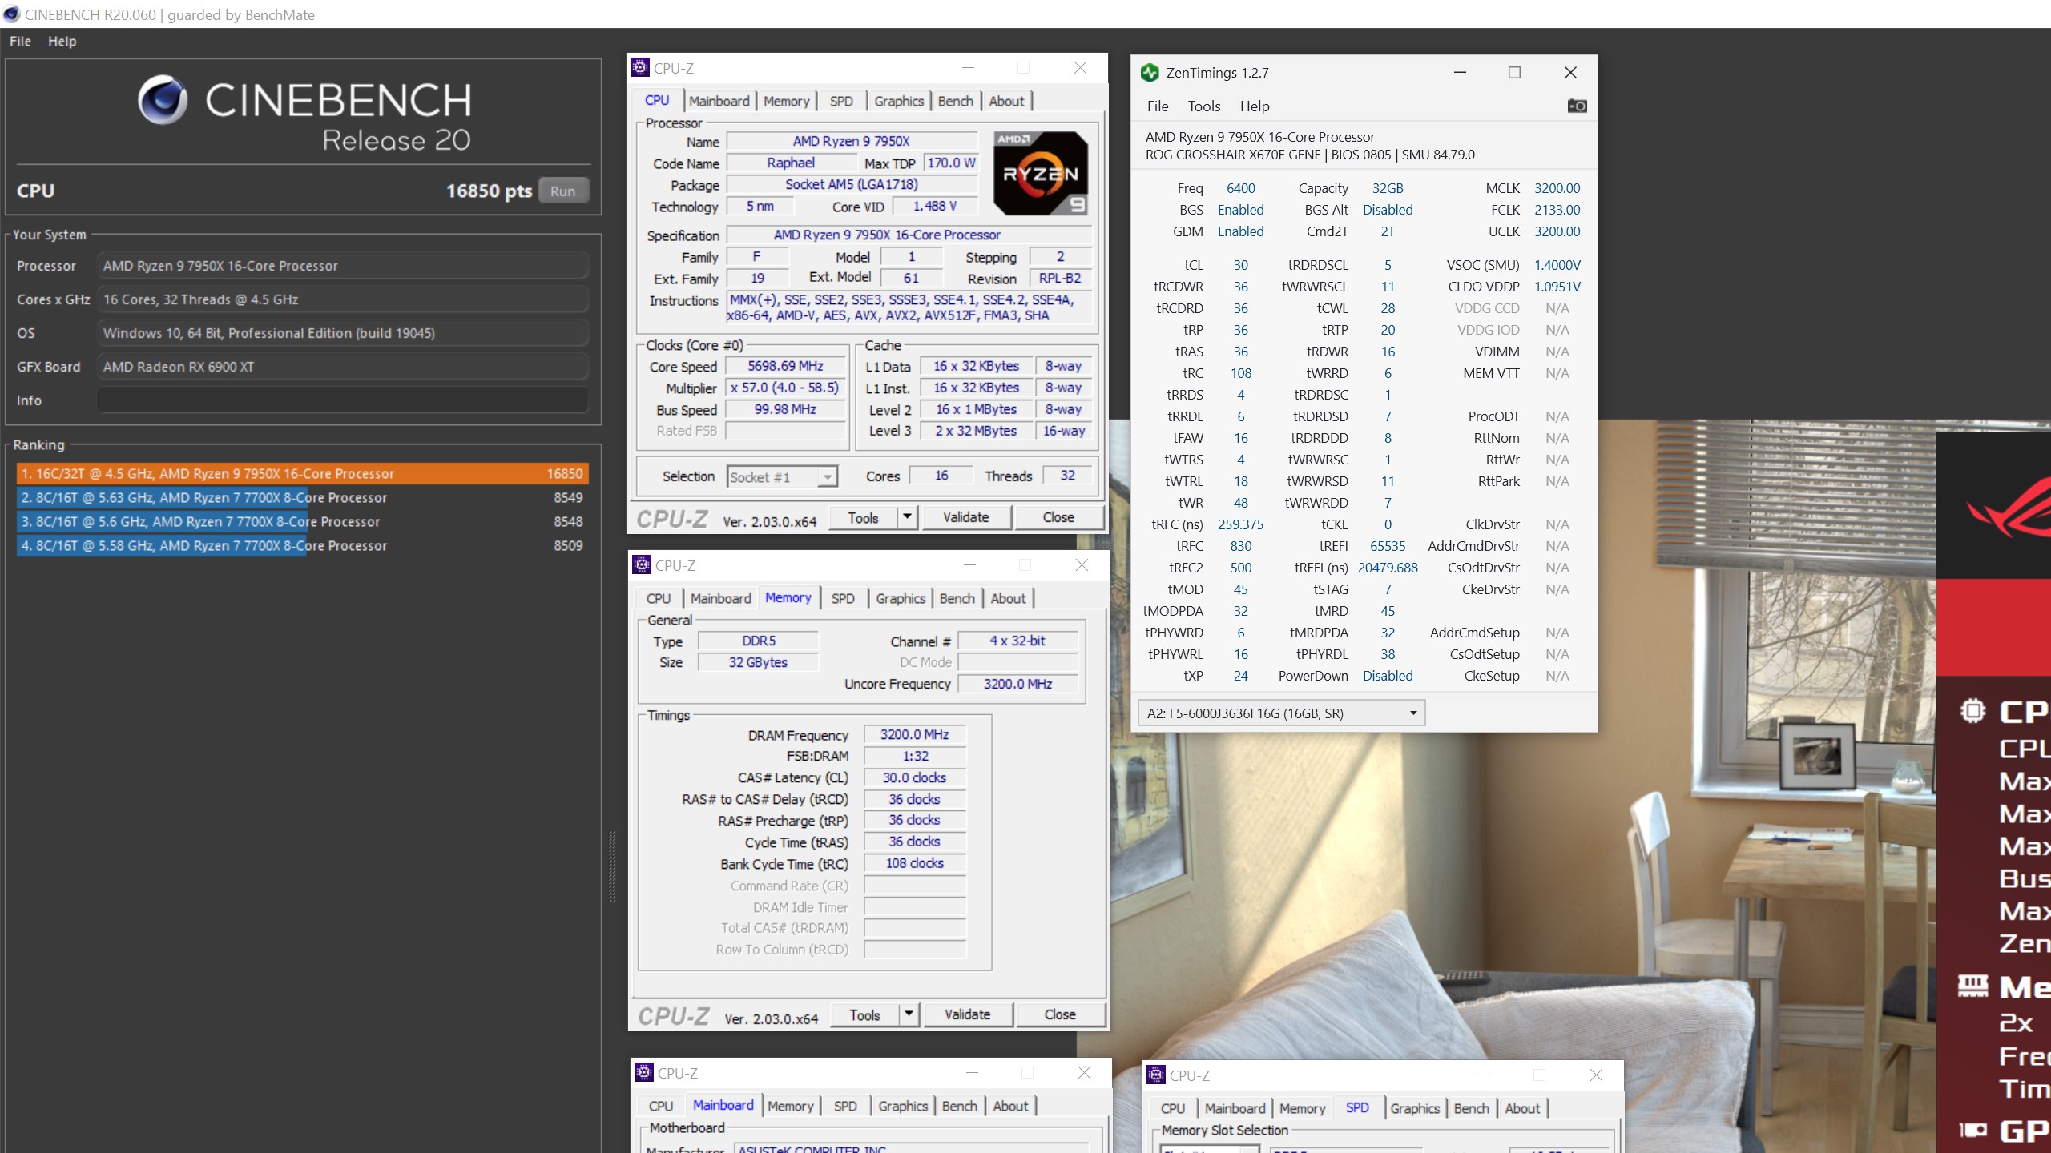
Task: Click the PowerDown Disabled value in ZenTimings
Action: click(1388, 676)
